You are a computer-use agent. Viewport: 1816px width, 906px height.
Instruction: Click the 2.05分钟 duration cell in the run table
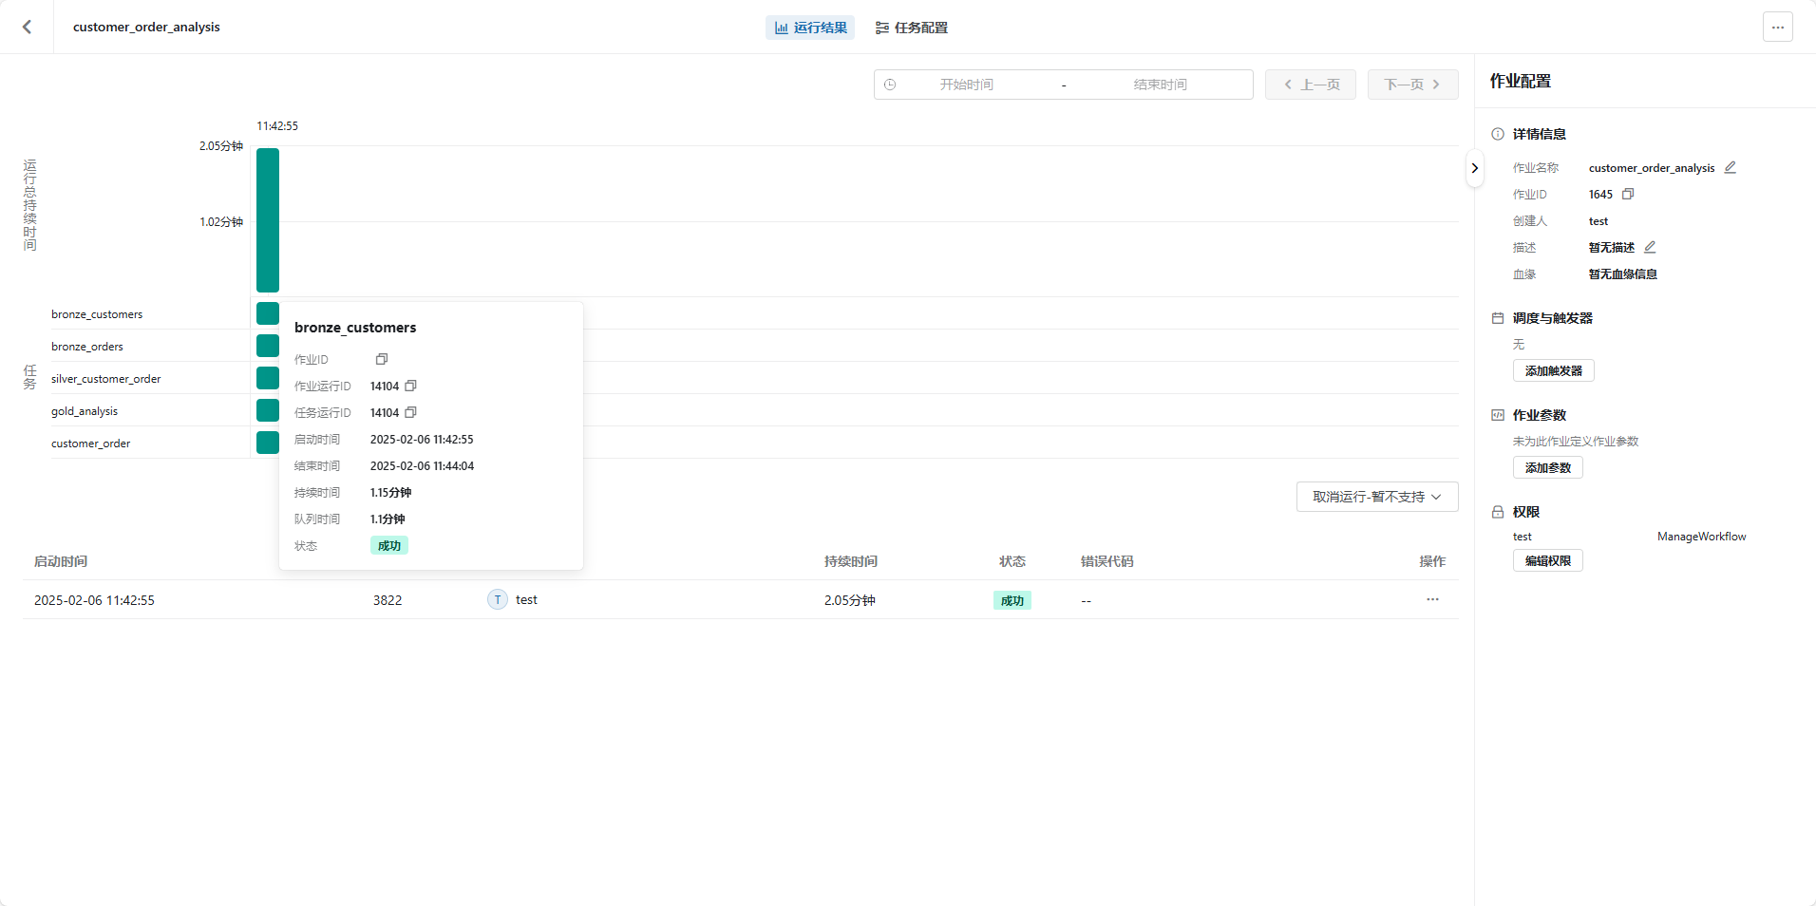pos(850,600)
